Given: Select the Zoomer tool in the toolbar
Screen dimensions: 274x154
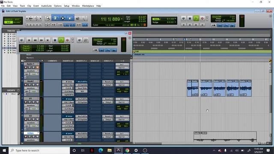Looking at the screenshot, I should 48,18.
